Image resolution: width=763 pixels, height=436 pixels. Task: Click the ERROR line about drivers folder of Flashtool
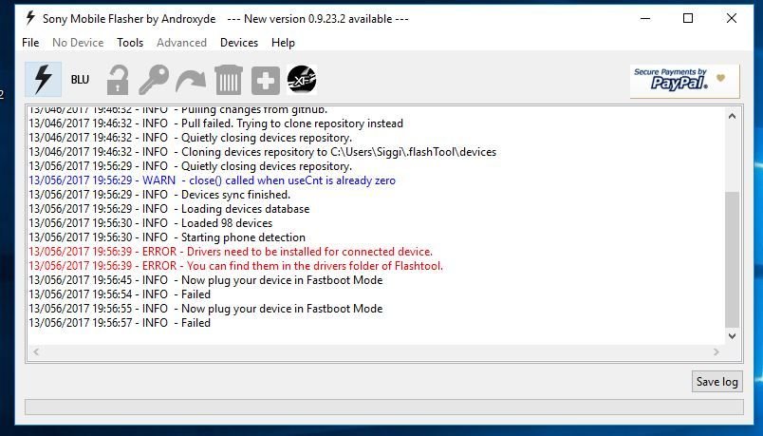tap(235, 266)
